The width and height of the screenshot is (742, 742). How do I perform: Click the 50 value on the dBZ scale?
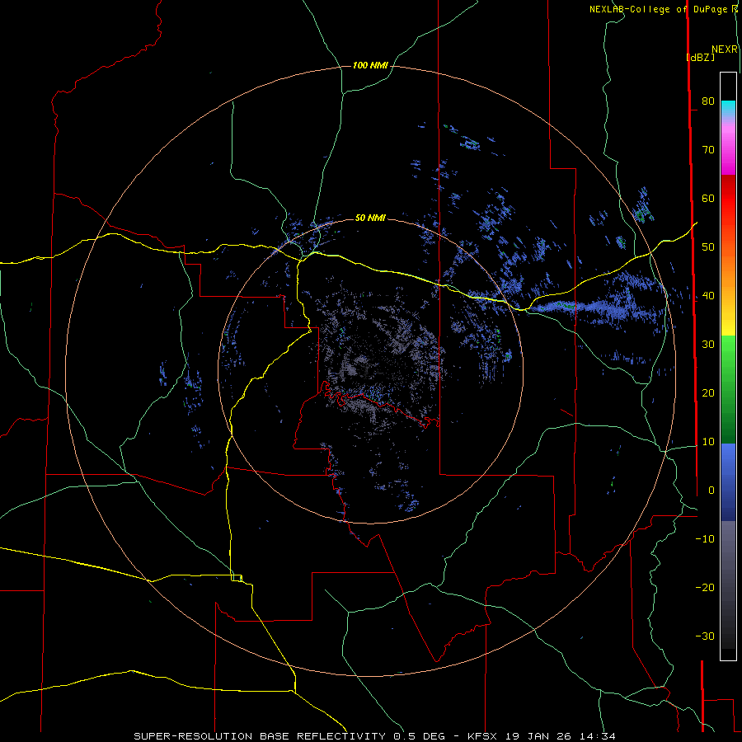pyautogui.click(x=708, y=247)
